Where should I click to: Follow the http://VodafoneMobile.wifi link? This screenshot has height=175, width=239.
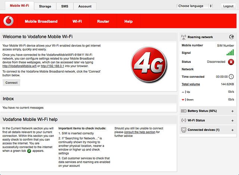click(x=19, y=66)
